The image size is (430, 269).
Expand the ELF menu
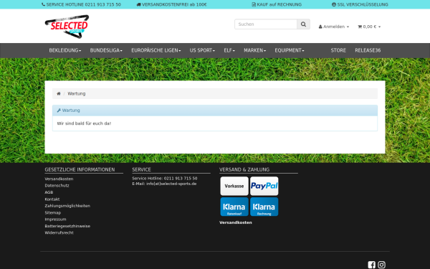[229, 50]
